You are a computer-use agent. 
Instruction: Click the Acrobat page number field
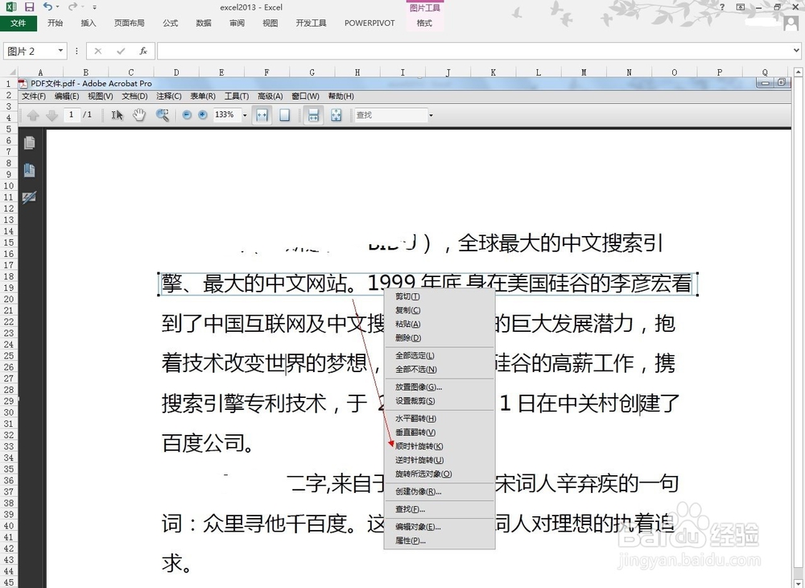tap(72, 114)
